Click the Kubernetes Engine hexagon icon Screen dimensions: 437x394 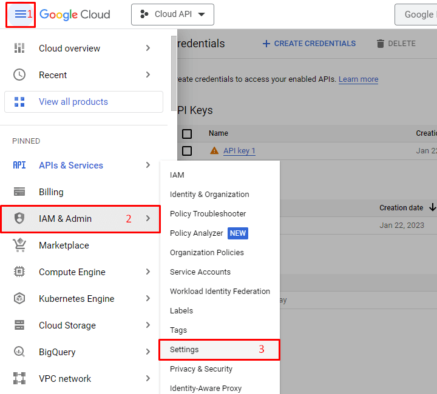(x=19, y=298)
